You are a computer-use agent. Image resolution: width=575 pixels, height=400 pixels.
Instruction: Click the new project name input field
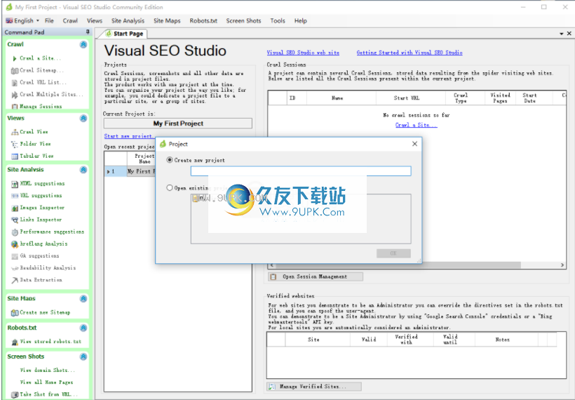pyautogui.click(x=301, y=171)
